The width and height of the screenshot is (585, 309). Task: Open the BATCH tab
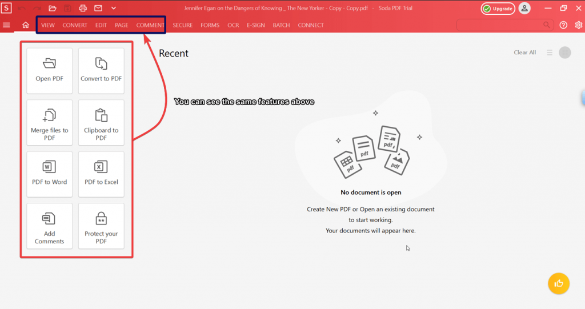[281, 25]
